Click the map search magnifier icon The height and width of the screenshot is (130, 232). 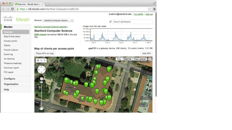(45, 60)
